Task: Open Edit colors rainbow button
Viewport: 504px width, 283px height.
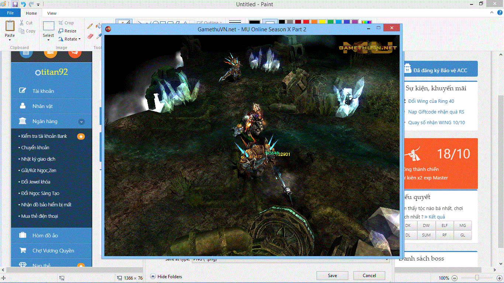Action: [x=367, y=22]
